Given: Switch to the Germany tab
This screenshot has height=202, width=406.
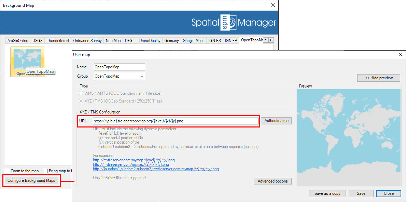Looking at the screenshot, I should click(x=171, y=41).
